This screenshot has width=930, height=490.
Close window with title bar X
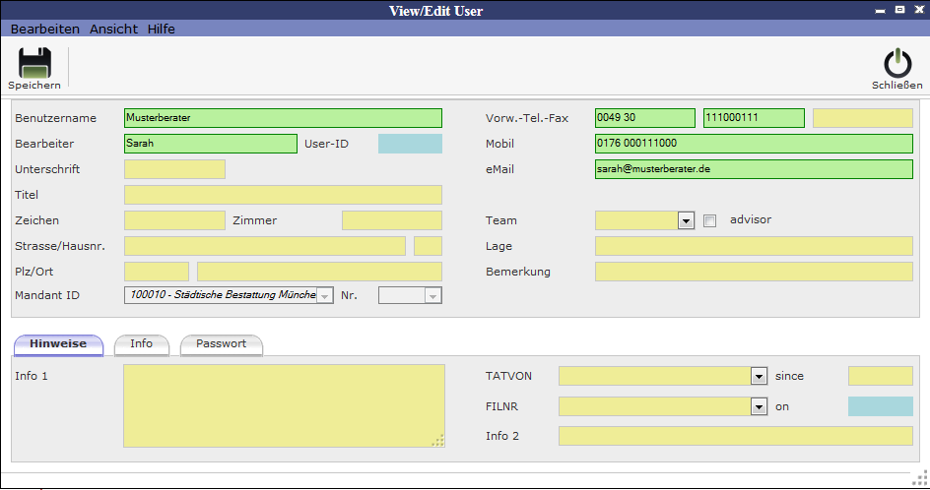918,10
